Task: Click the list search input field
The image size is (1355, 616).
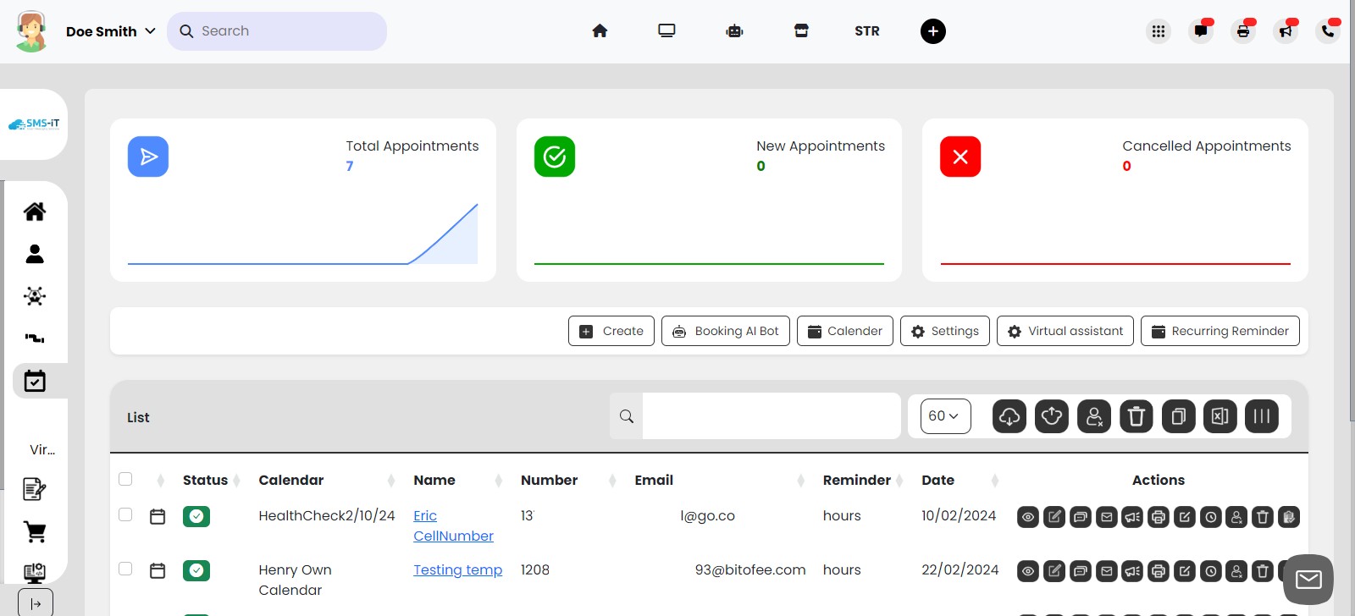Action: tap(771, 416)
